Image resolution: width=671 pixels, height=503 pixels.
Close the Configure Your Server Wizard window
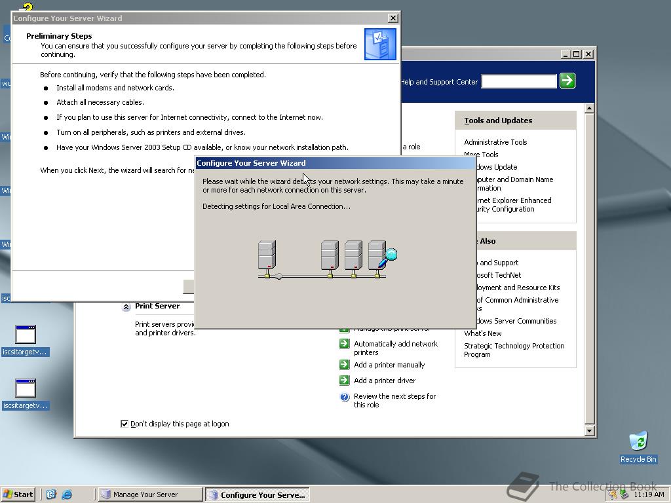[393, 18]
